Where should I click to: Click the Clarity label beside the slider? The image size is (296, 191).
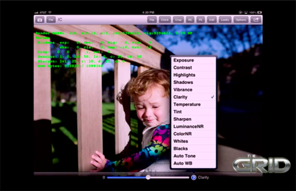point(203,177)
